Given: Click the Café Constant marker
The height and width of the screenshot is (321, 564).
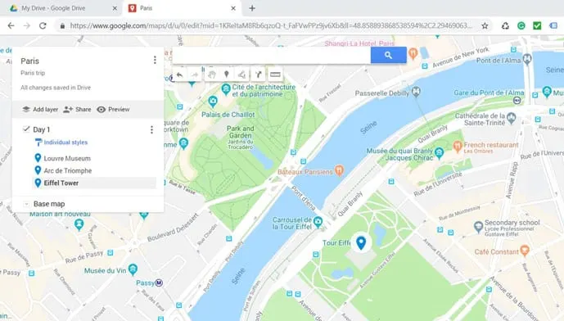Looking at the screenshot, I should [525, 250].
